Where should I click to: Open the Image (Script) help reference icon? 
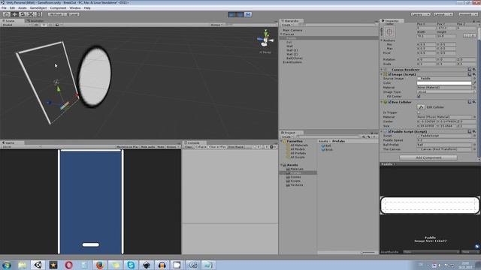point(470,74)
